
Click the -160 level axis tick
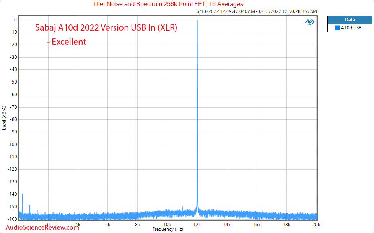[x=12, y=219]
